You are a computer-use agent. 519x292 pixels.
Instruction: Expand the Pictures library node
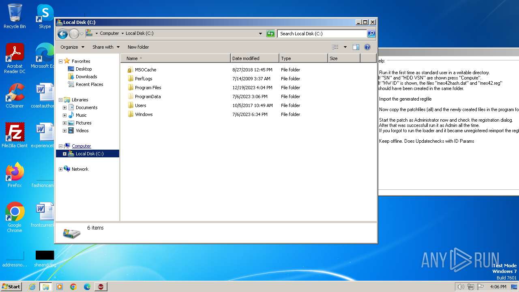(x=64, y=123)
